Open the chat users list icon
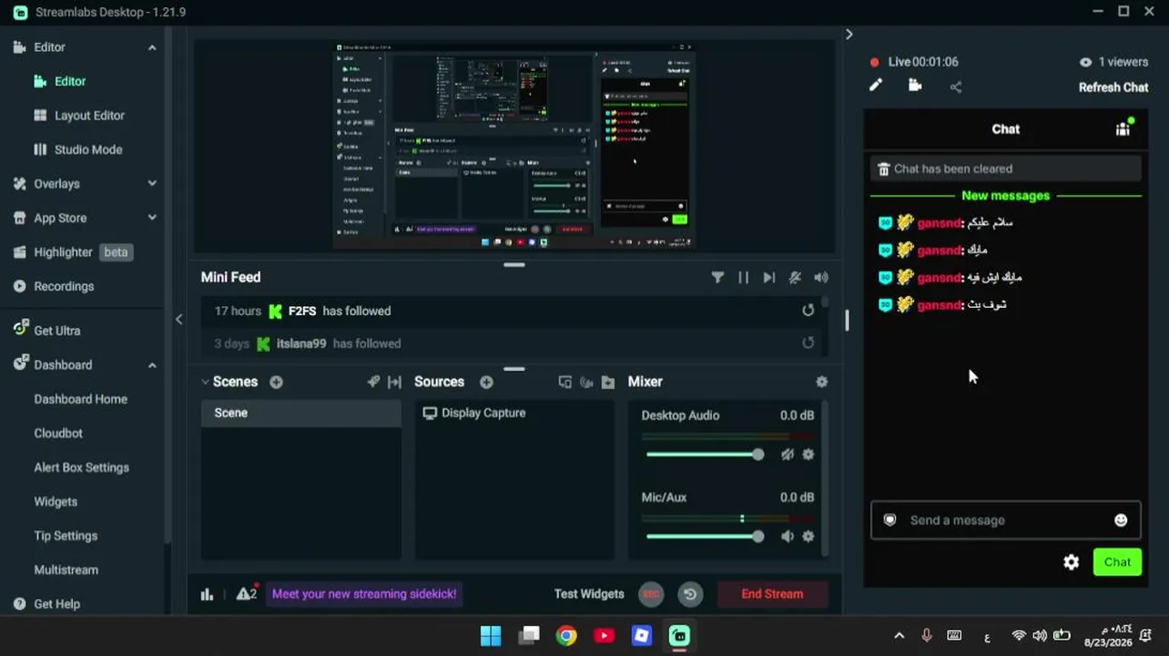 [x=1123, y=128]
